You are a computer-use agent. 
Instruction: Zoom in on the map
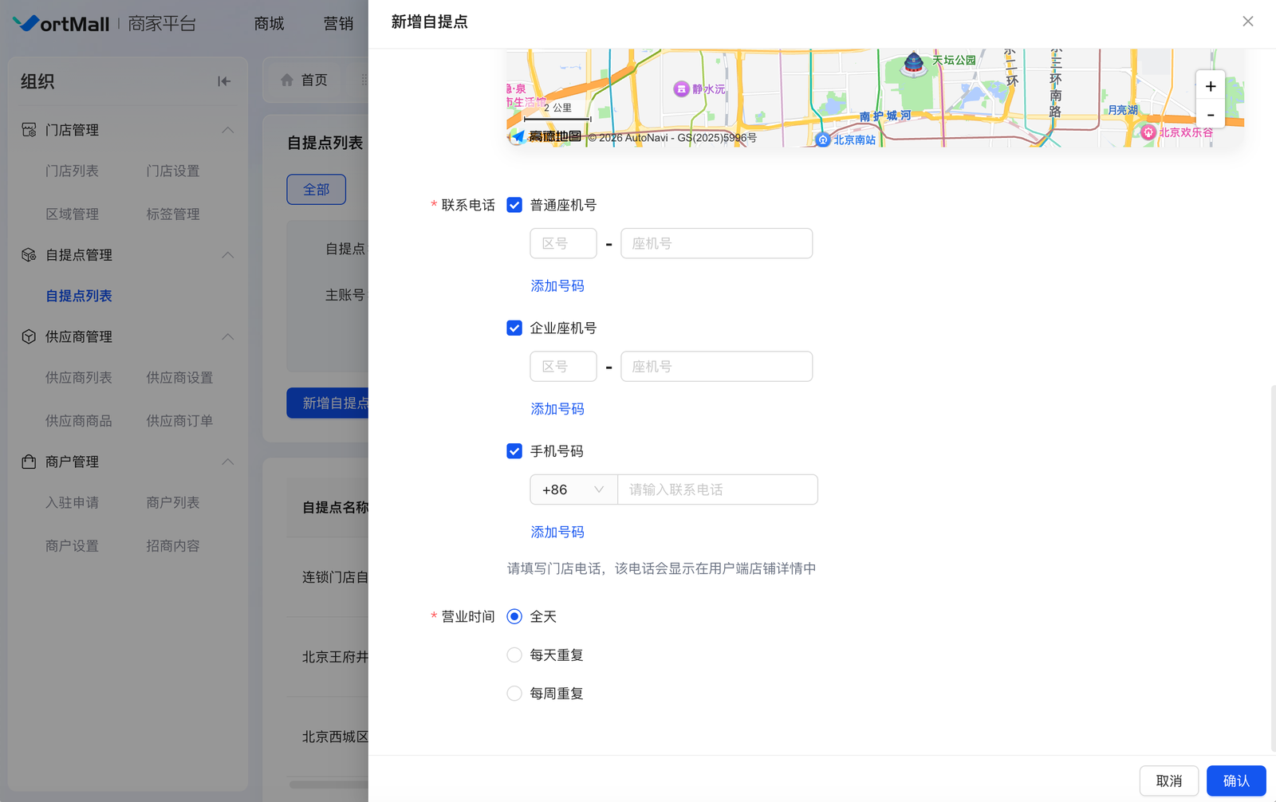[1210, 86]
